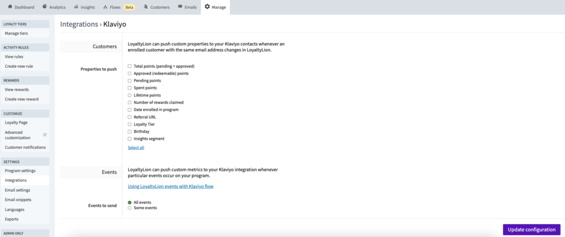This screenshot has width=565, height=237.
Task: Enable the Lifetime points checkbox
Action: tap(130, 95)
